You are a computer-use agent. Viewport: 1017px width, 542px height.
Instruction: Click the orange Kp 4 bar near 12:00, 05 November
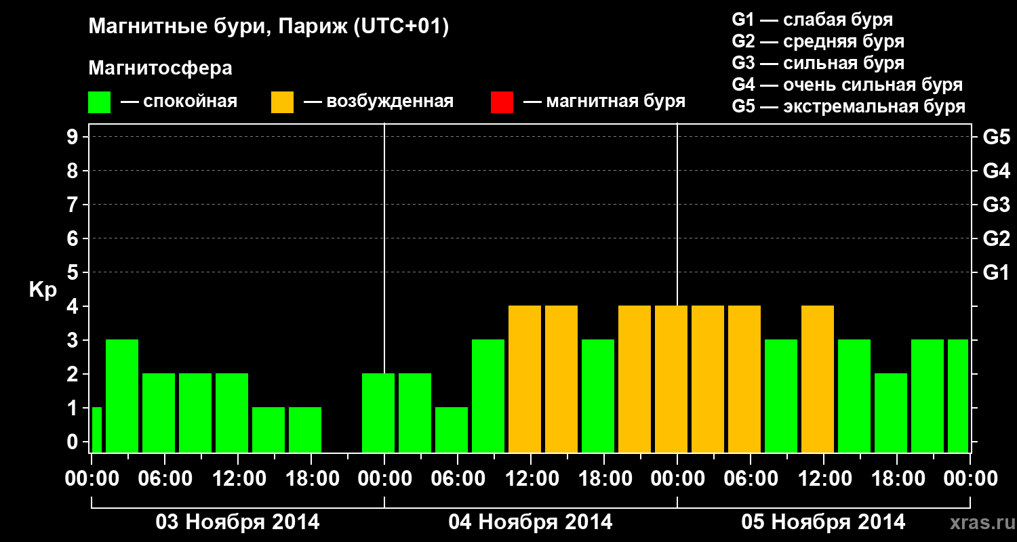coord(818,379)
